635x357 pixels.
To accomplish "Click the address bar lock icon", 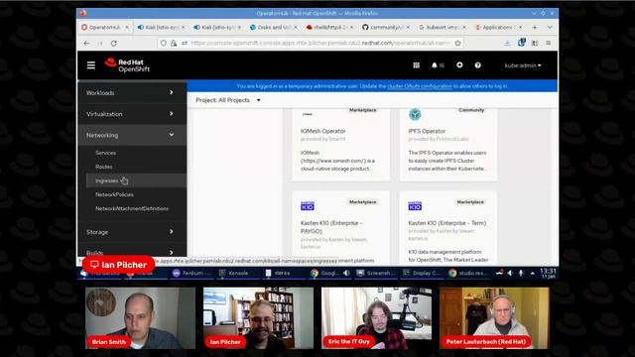I will [174, 43].
